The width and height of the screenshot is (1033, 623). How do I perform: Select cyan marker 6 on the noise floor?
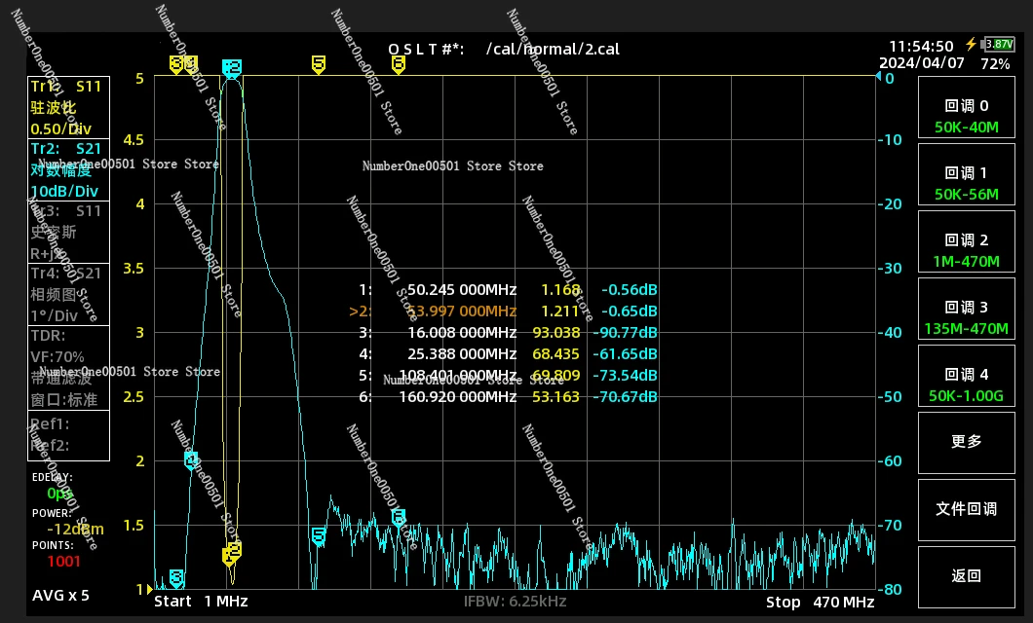pyautogui.click(x=398, y=517)
